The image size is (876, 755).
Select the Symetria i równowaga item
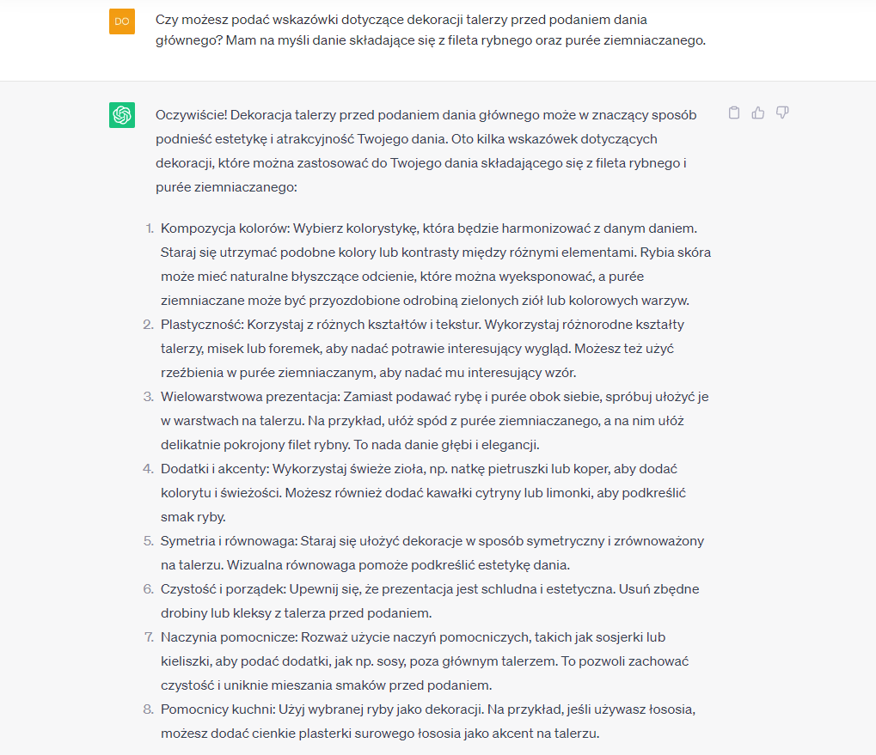pos(432,553)
